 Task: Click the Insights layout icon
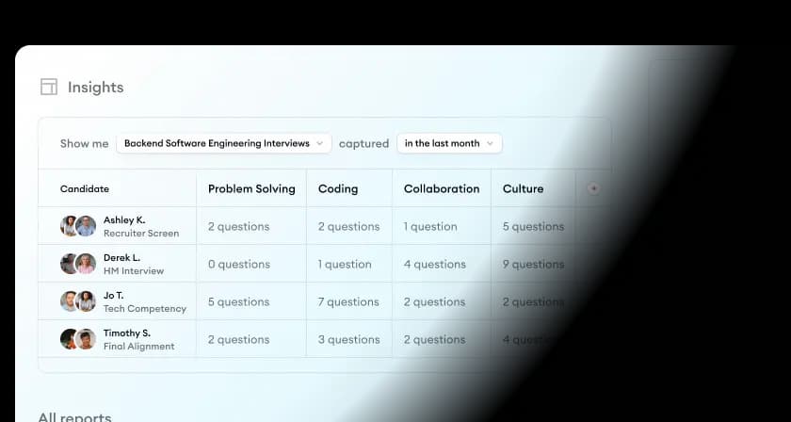[x=49, y=88]
